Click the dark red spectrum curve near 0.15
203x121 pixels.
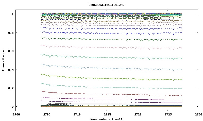[x=111, y=94]
